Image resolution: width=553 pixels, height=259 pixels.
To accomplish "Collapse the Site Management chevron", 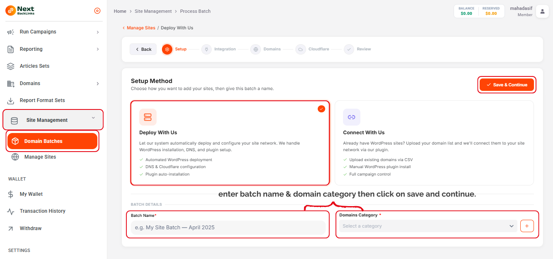I will tap(93, 118).
